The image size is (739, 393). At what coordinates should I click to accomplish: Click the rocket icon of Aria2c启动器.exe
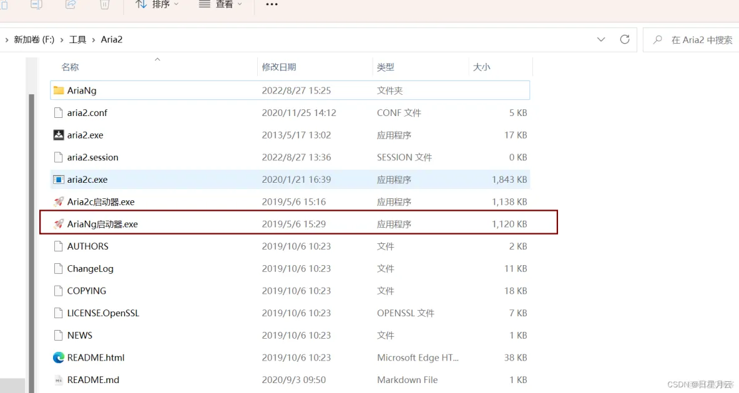(x=59, y=201)
